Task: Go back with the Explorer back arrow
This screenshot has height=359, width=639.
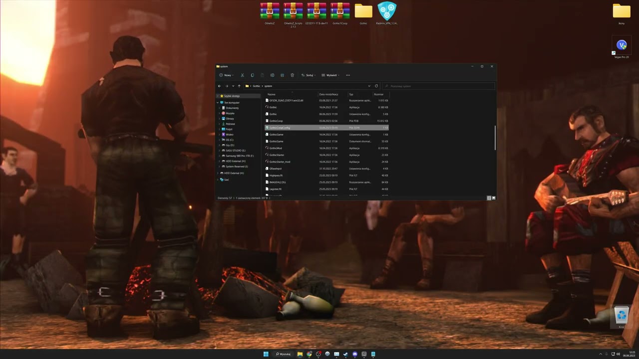Action: click(219, 86)
